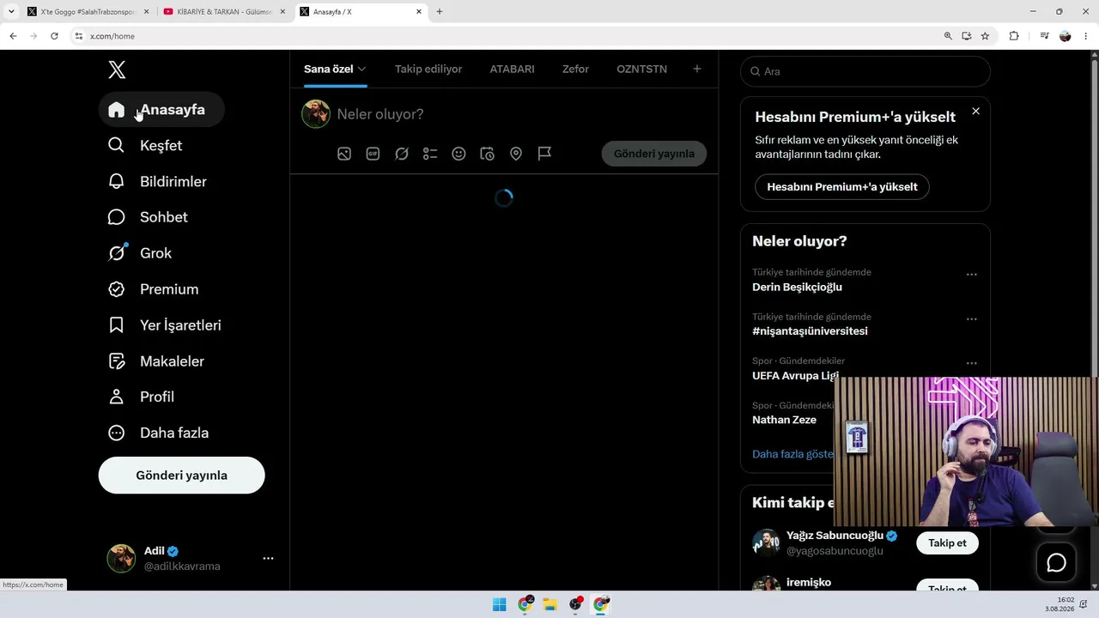Image resolution: width=1099 pixels, height=618 pixels.
Task: Follow Yağız Sabuncuoğlu with Takip et
Action: point(947,542)
